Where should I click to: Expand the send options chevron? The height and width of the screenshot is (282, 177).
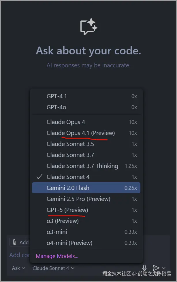pos(164,268)
